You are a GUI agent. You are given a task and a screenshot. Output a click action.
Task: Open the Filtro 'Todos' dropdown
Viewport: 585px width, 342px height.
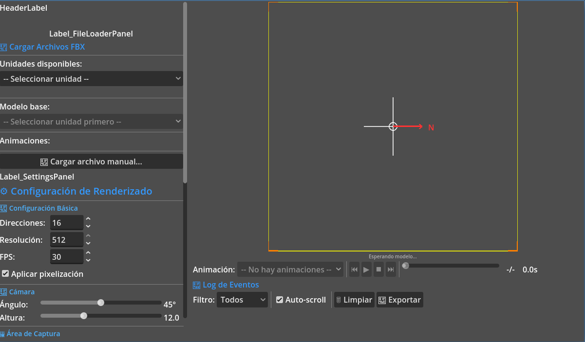(x=242, y=300)
